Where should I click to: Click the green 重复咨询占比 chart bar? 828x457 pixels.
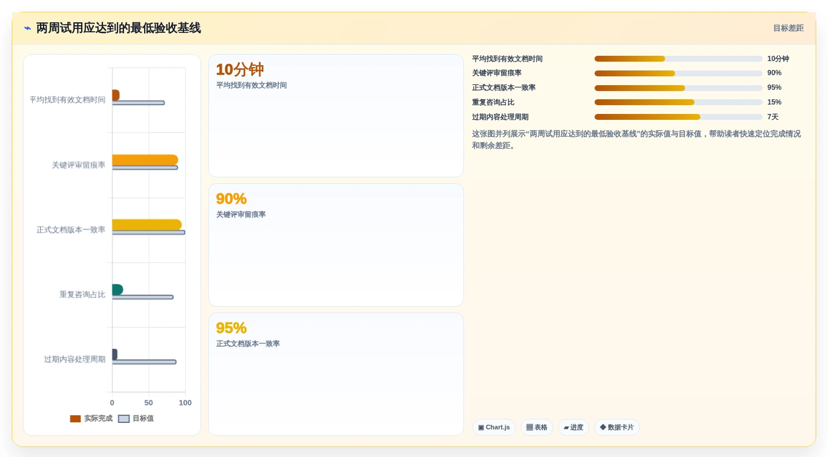118,290
